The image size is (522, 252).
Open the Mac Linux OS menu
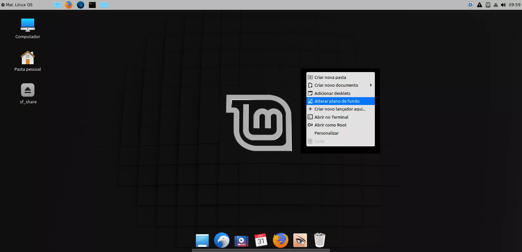[17, 5]
